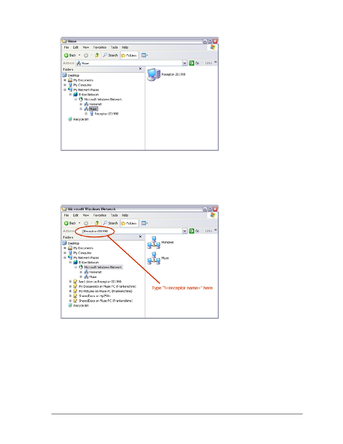Expand Muse node in Microsoft Windows Network tree
Viewport: 343px width, 444px height.
[x=81, y=277]
